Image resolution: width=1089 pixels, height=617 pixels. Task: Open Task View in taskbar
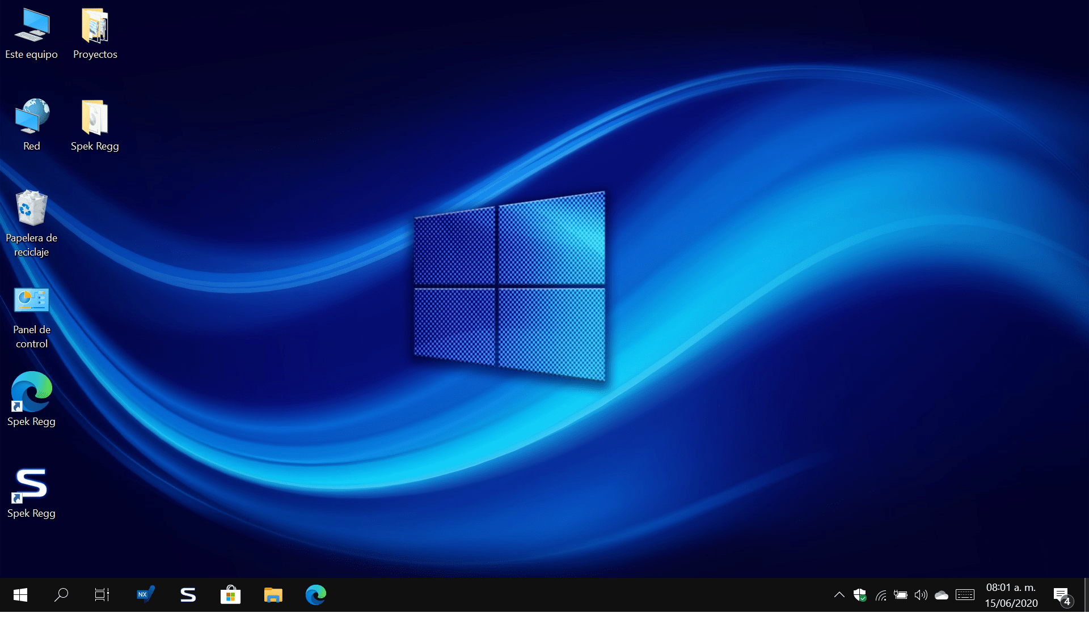pyautogui.click(x=102, y=594)
